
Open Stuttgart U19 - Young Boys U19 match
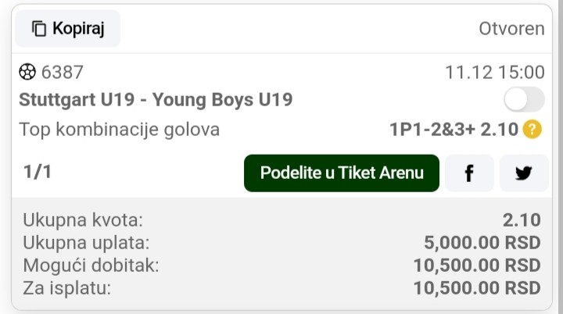pos(156,100)
